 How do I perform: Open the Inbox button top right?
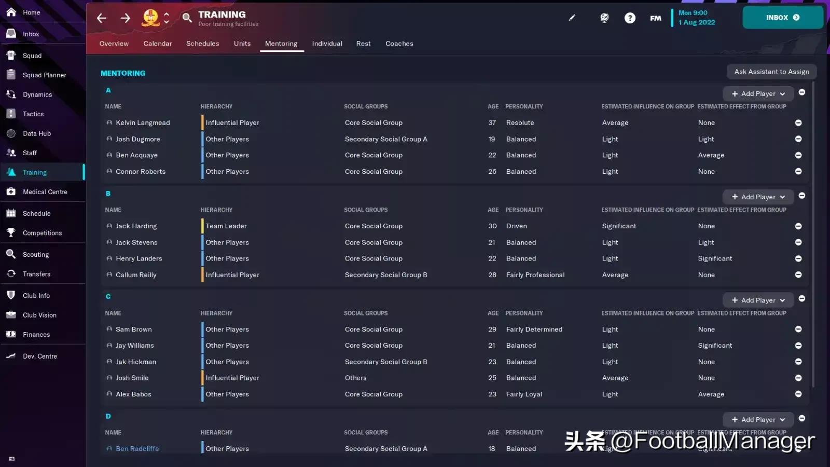point(783,17)
